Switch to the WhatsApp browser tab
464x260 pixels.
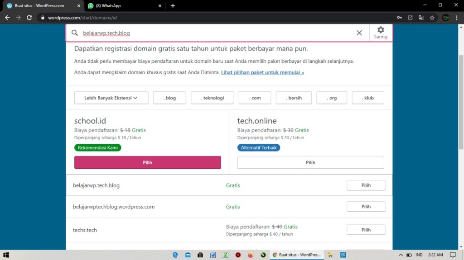point(122,6)
